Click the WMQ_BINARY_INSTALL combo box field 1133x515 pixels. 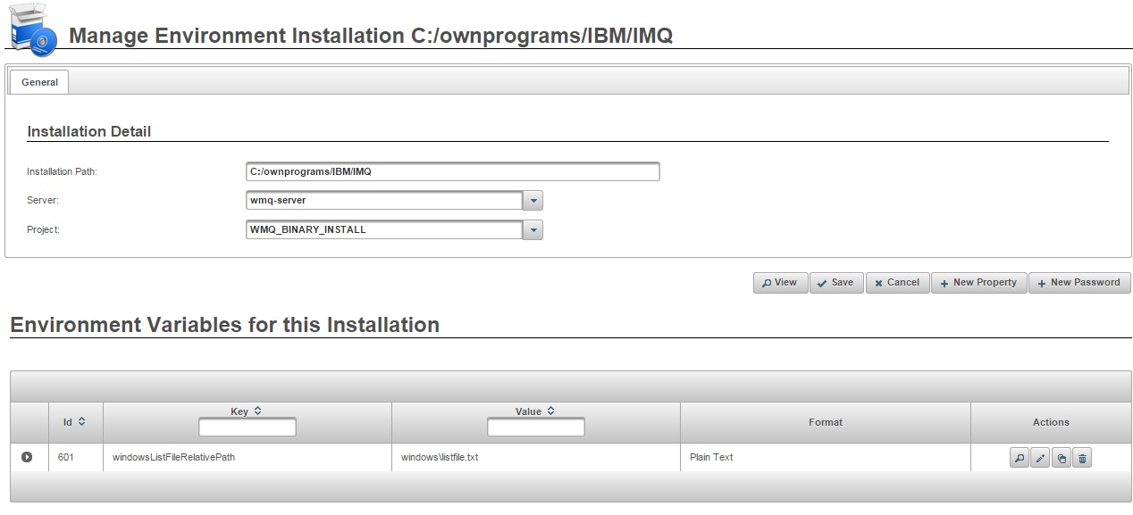[384, 230]
